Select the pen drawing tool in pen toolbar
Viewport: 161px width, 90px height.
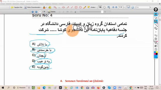click(x=156, y=25)
